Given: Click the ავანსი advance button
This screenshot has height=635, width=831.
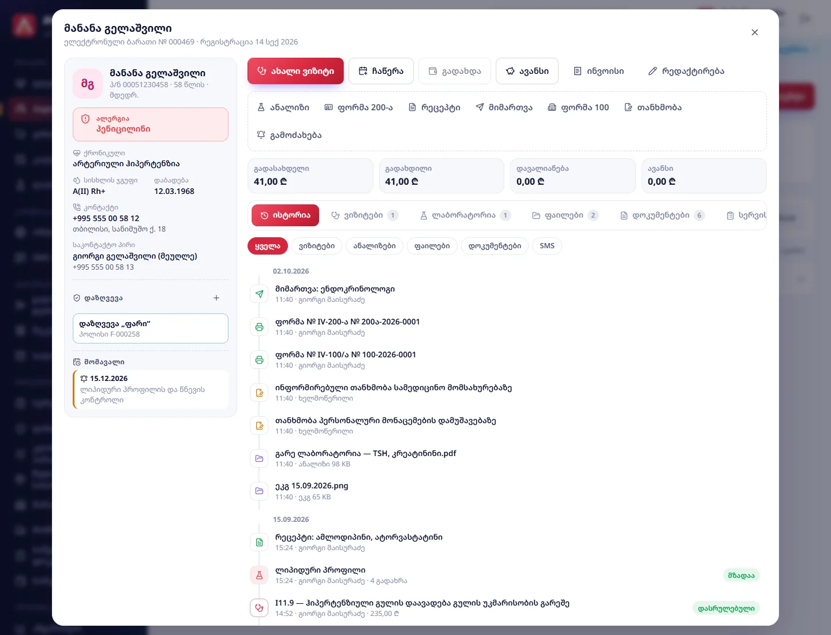Looking at the screenshot, I should tap(527, 71).
